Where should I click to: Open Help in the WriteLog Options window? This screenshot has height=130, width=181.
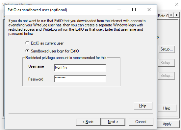167,108
